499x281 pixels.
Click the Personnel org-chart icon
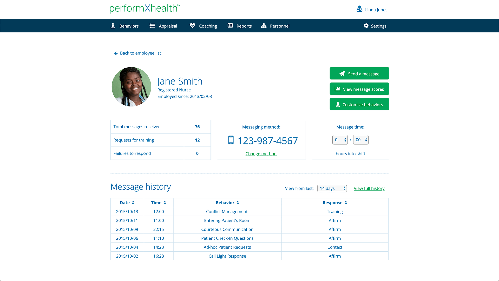264,26
